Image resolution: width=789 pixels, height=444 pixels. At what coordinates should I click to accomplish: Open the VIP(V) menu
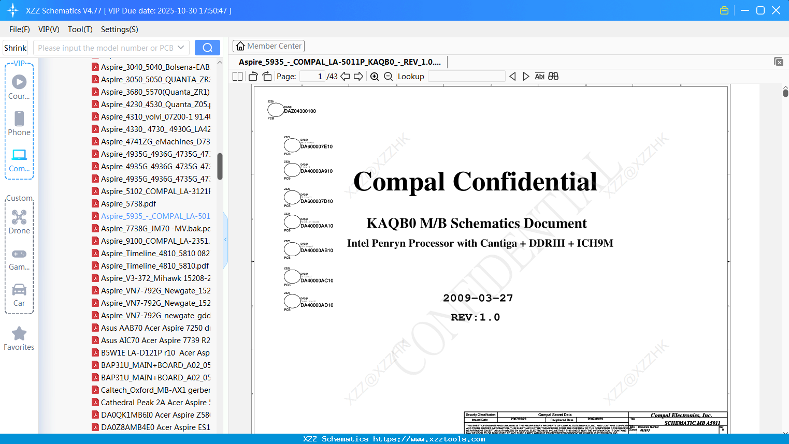49,29
